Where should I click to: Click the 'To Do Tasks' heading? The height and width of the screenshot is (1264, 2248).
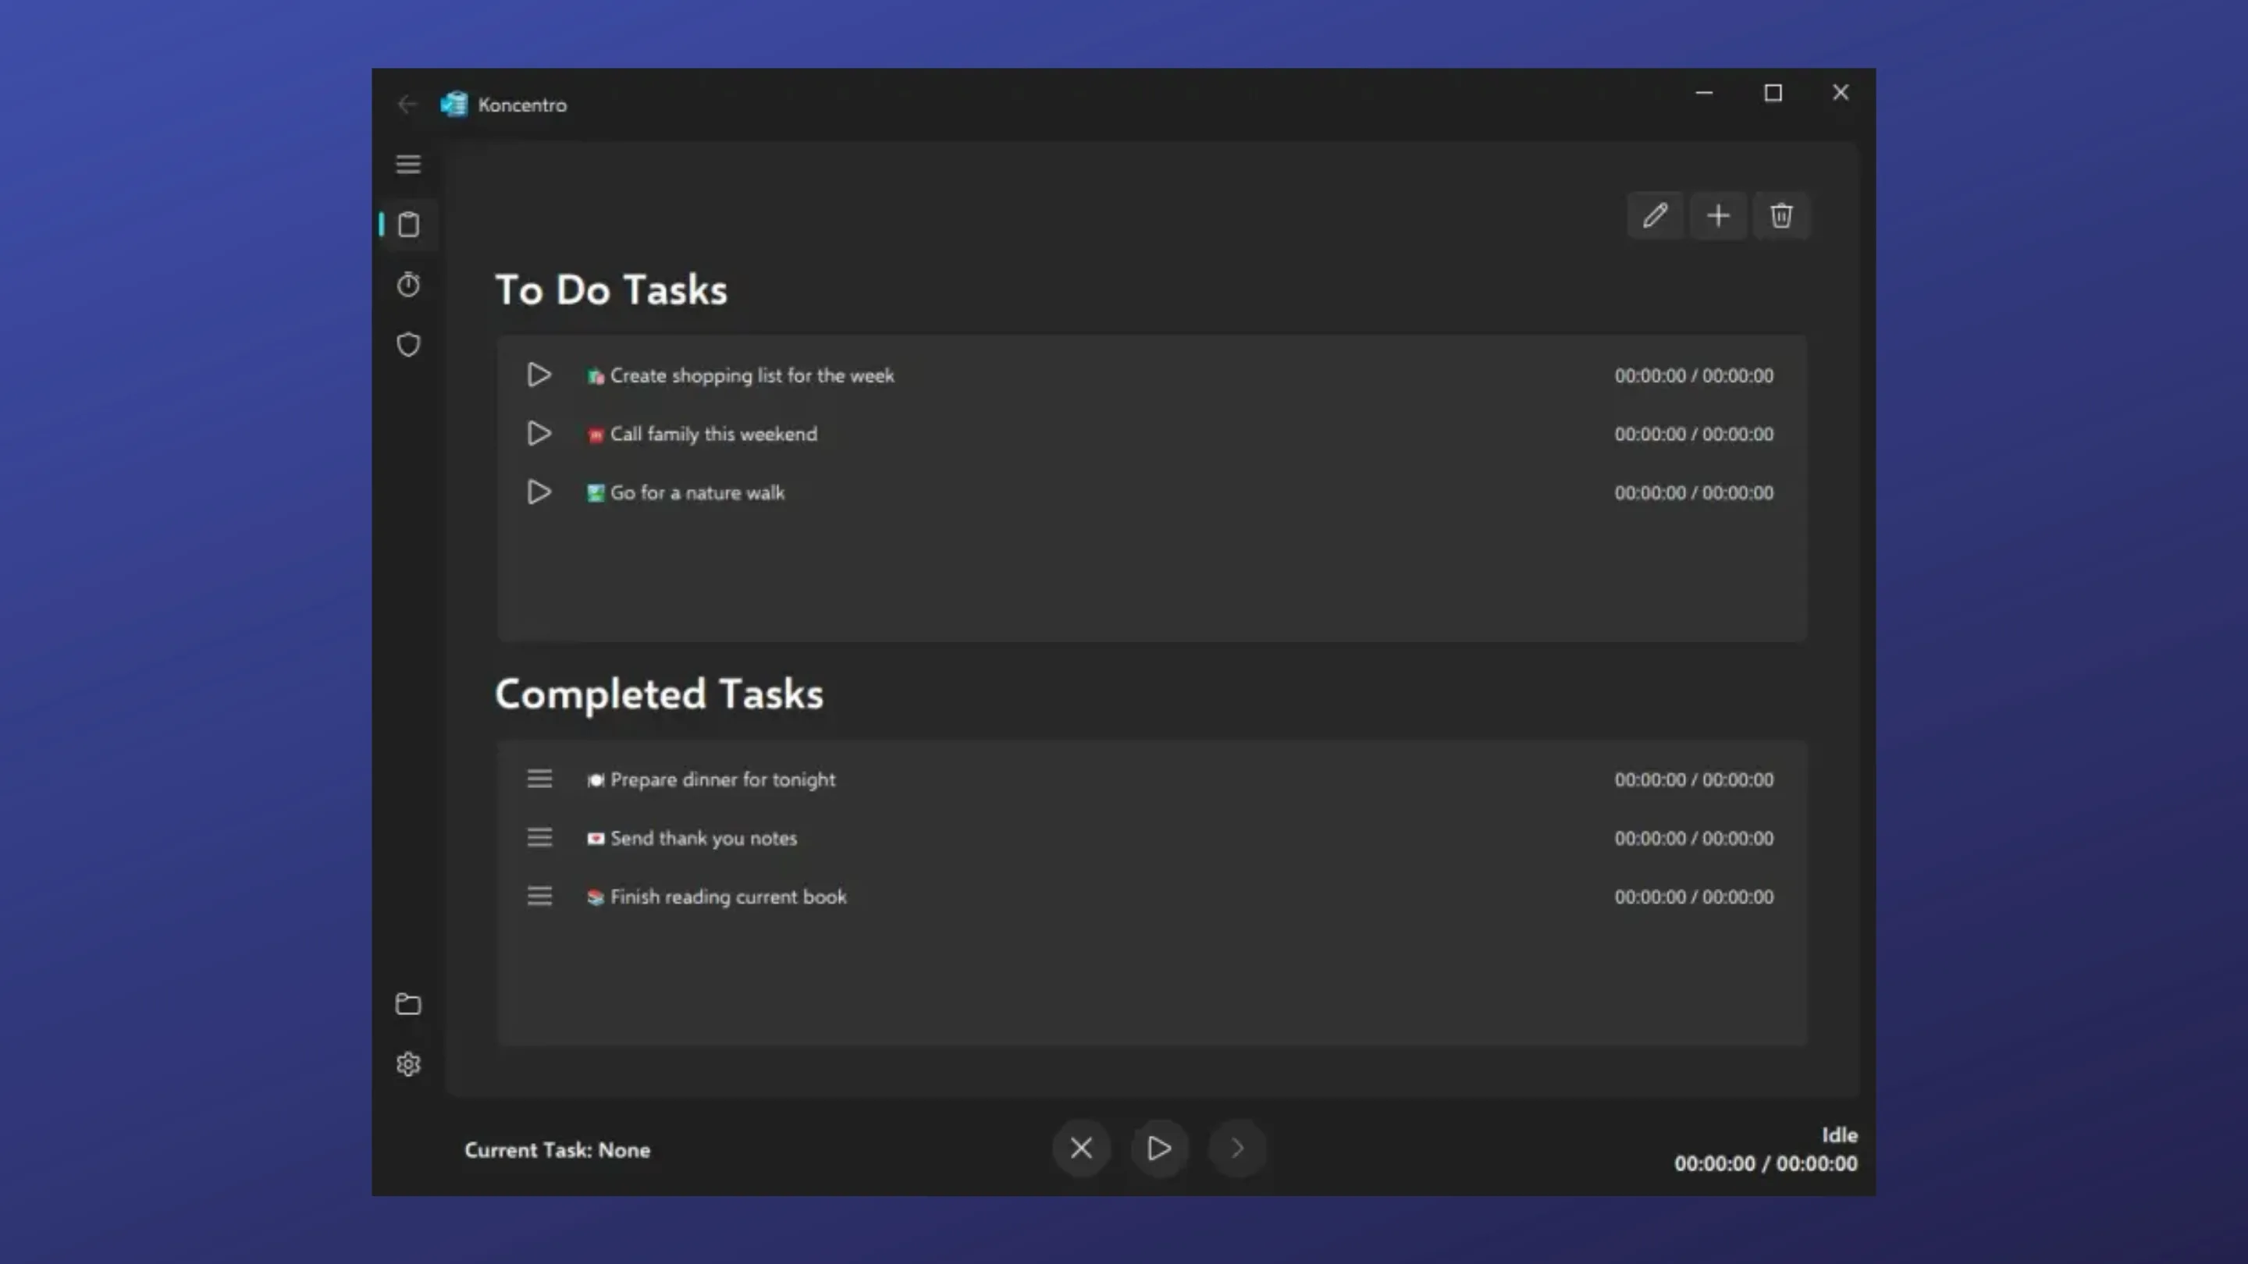click(611, 289)
